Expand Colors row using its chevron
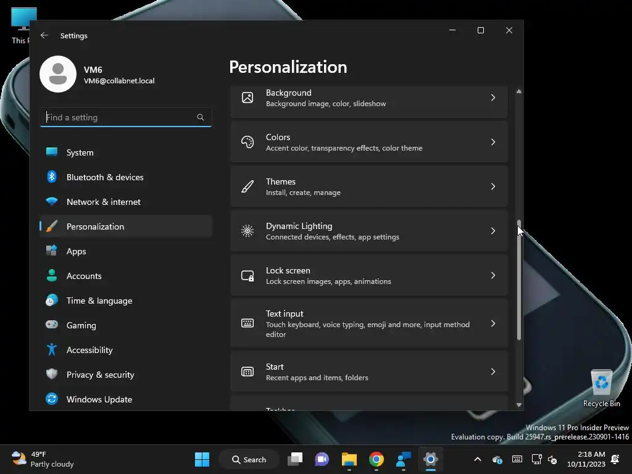This screenshot has width=632, height=474. tap(493, 142)
